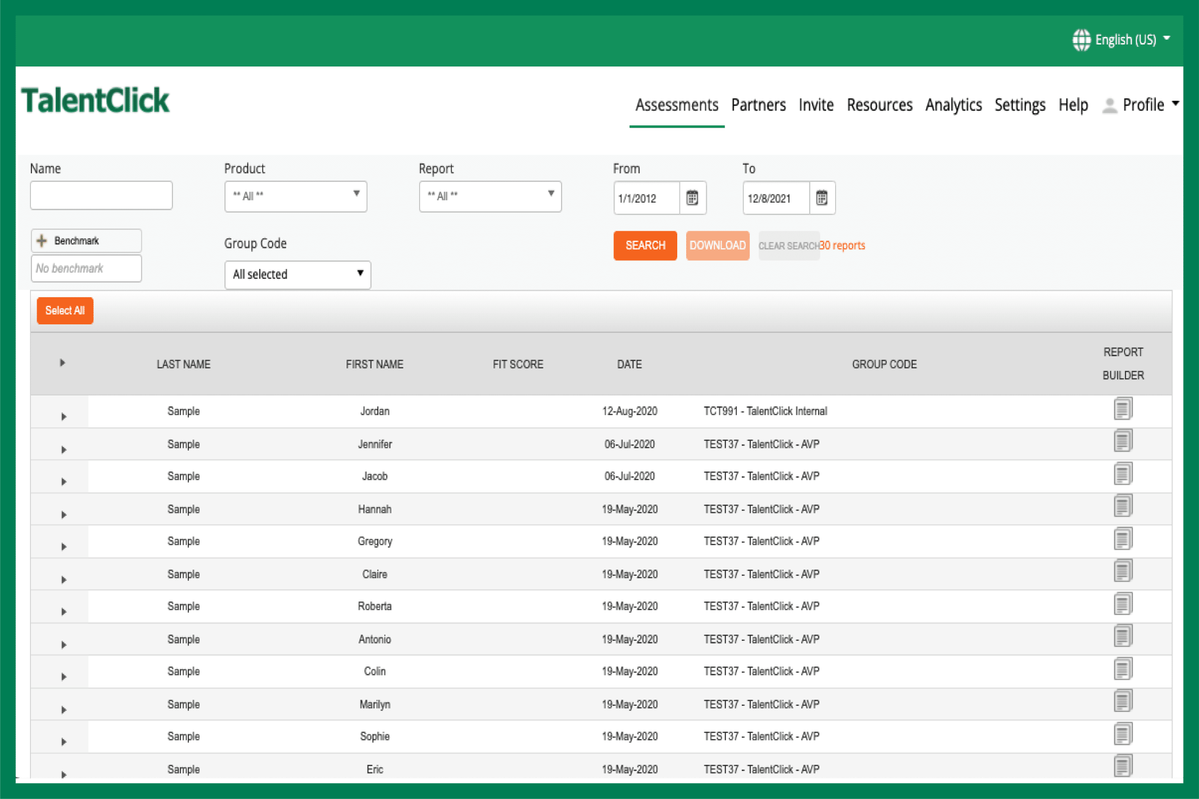This screenshot has width=1199, height=799.
Task: Open the Partners menu item
Action: pos(758,105)
